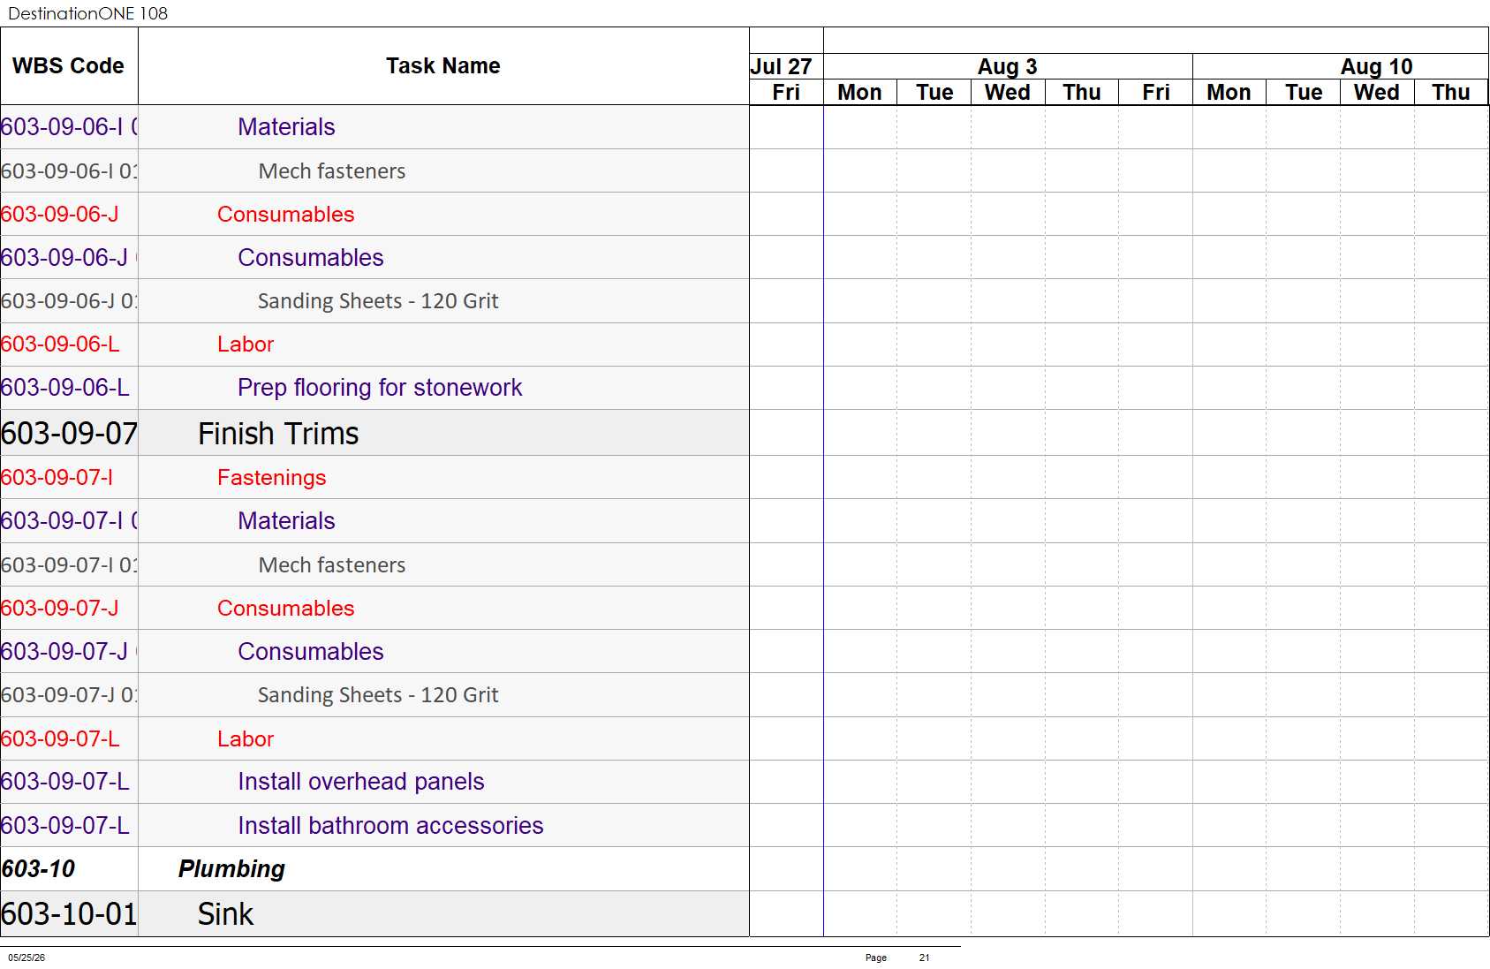The image size is (1490, 969).
Task: Select Install overhead panels task
Action: click(360, 782)
